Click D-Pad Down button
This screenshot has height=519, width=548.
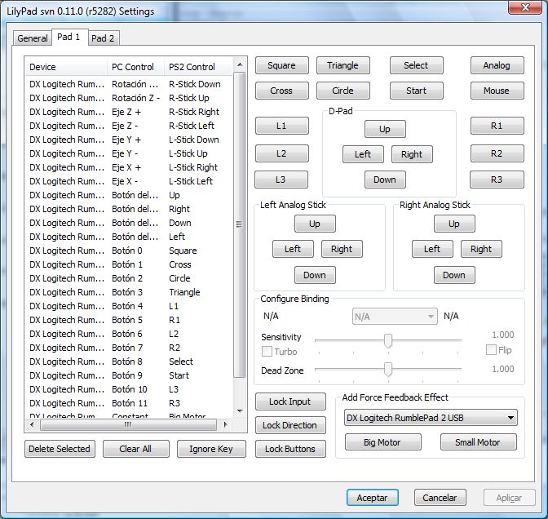coord(385,180)
